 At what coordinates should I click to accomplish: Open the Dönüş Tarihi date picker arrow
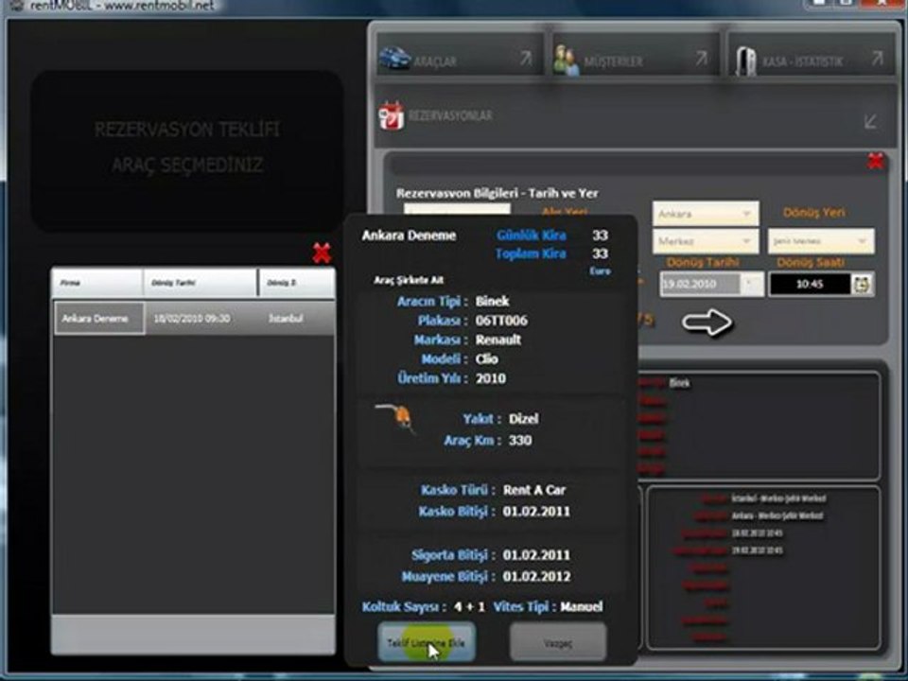click(x=752, y=283)
